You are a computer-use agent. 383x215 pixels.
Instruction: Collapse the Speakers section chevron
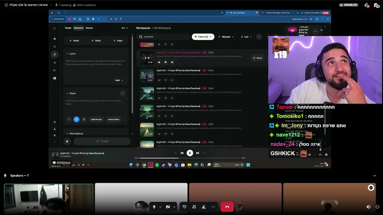(374, 176)
